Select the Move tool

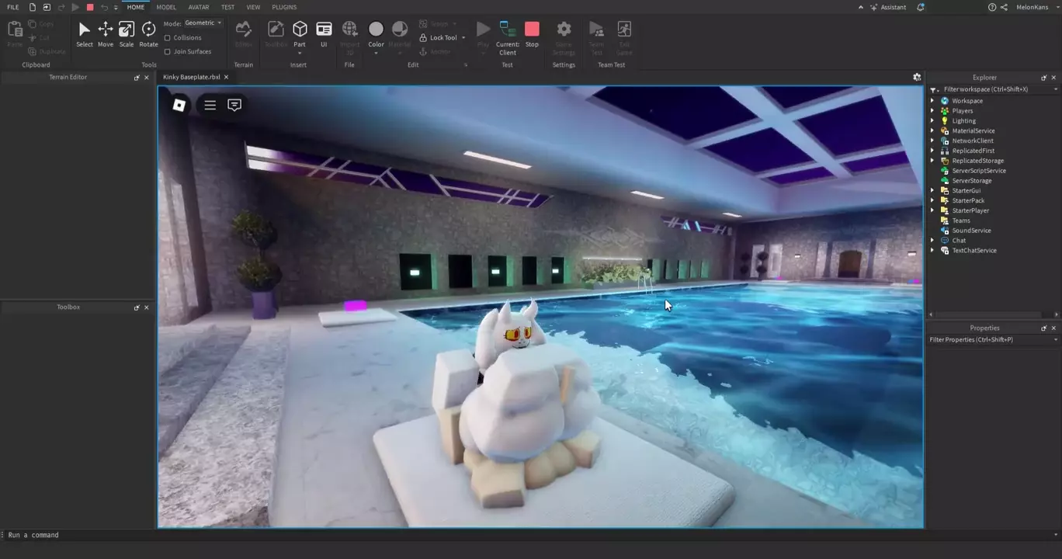pyautogui.click(x=105, y=33)
